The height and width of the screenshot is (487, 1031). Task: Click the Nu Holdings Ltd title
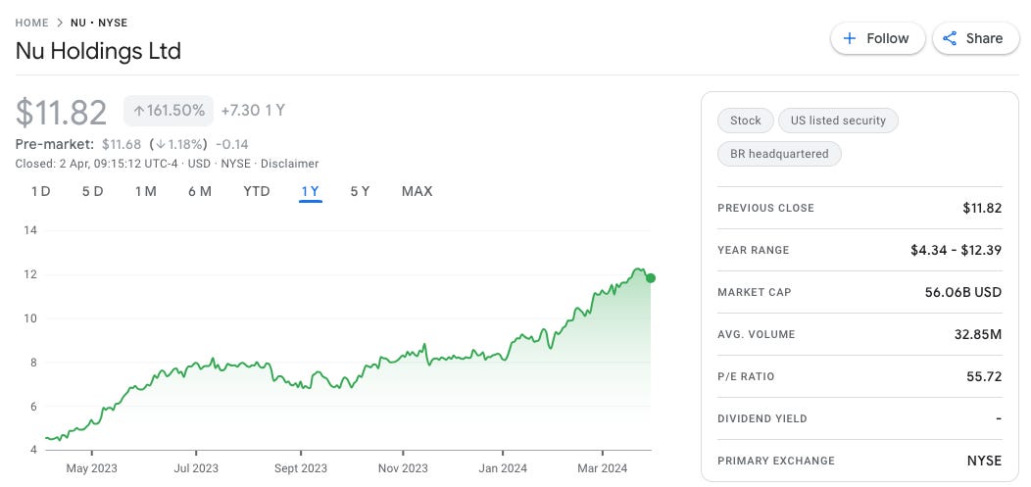click(x=98, y=51)
